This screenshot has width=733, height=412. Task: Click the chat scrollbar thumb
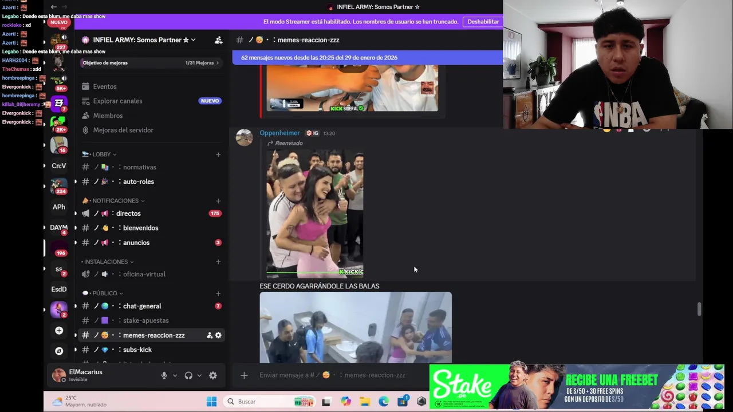(699, 309)
